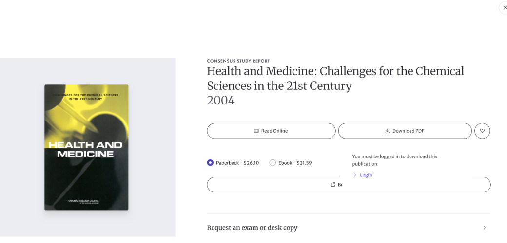Click the Consensus Study Report label
The height and width of the screenshot is (243, 507).
coord(238,61)
